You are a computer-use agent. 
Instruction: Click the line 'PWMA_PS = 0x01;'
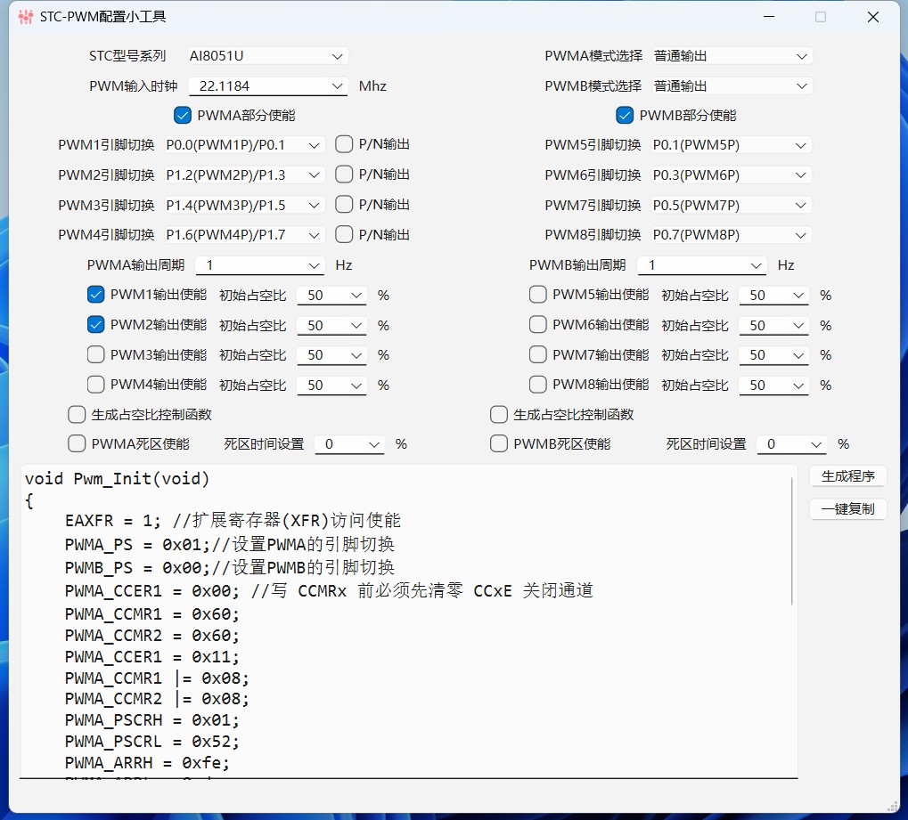point(231,545)
